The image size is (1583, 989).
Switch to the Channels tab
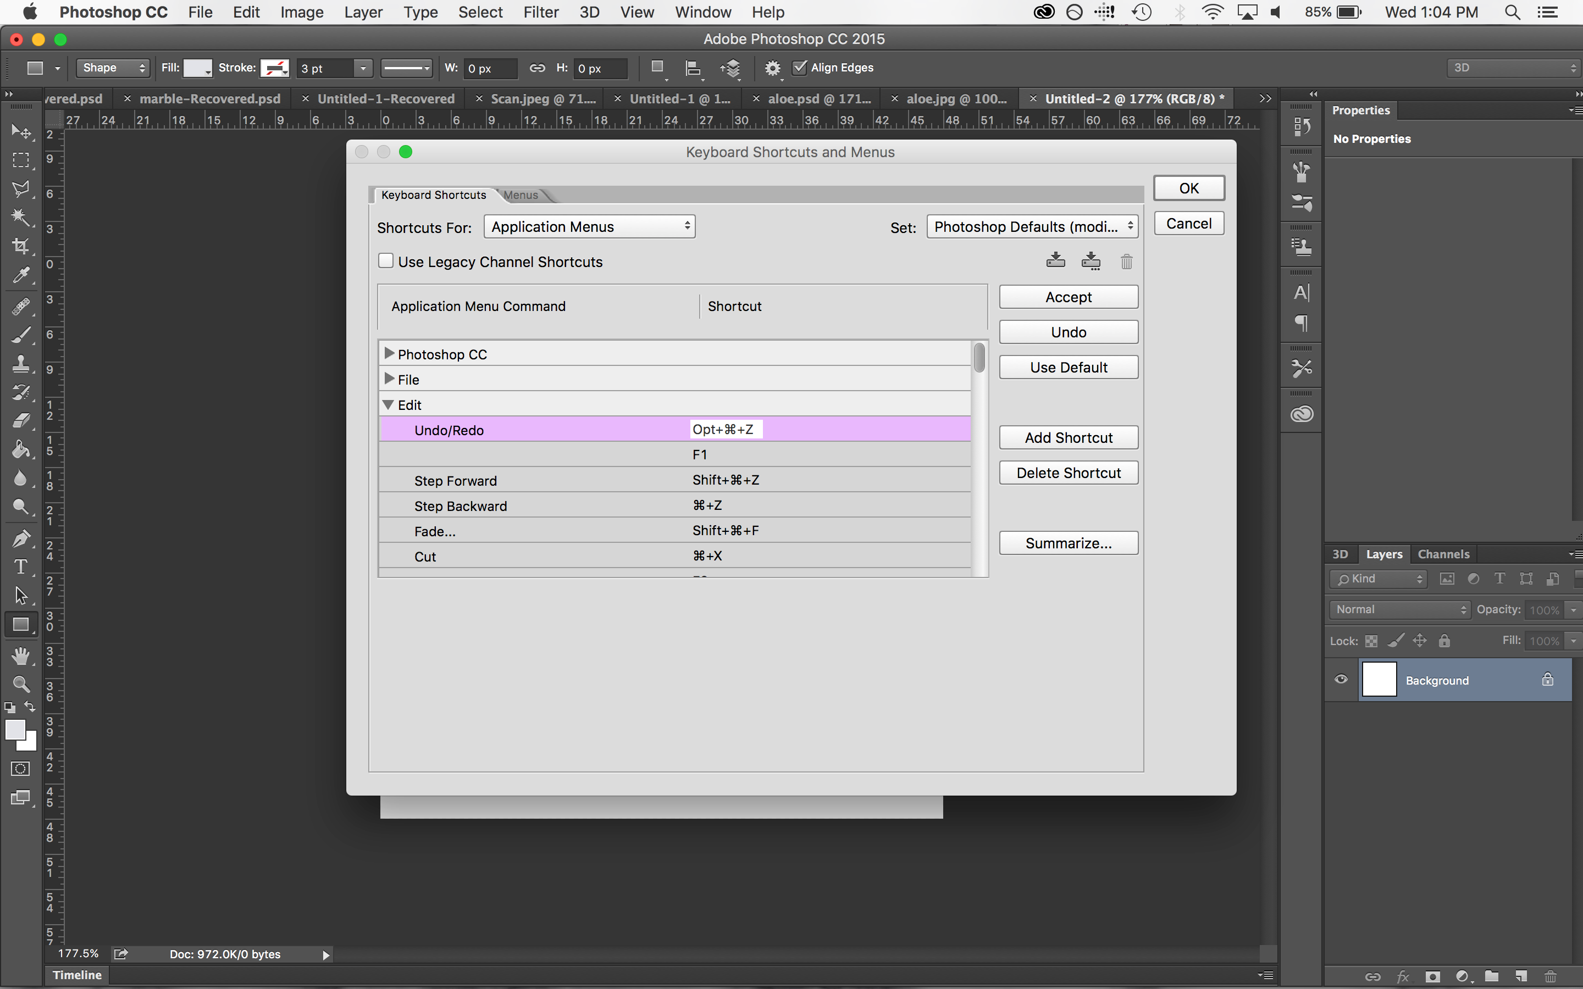pyautogui.click(x=1443, y=554)
